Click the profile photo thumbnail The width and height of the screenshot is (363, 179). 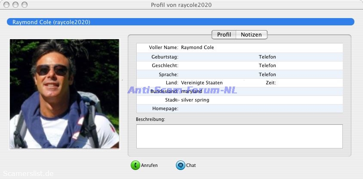65,94
